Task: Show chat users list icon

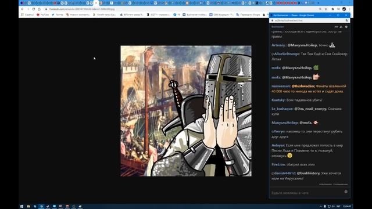Action: [x=341, y=27]
